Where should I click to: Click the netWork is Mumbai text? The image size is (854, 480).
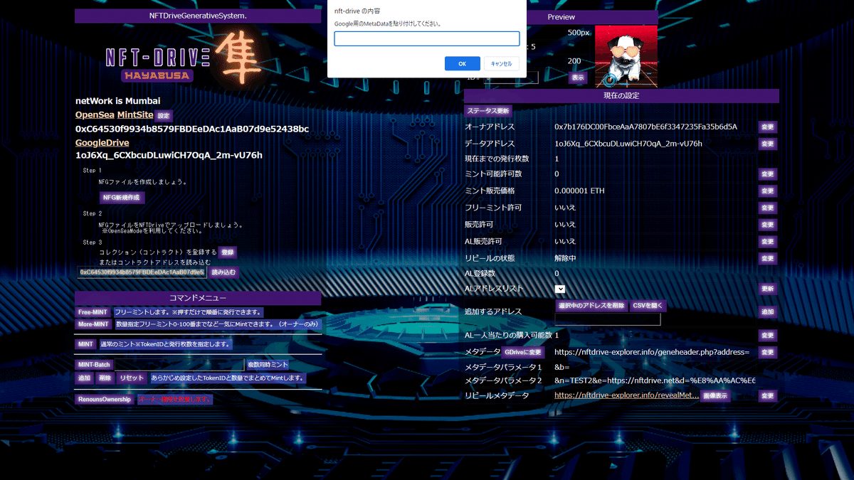click(x=117, y=101)
